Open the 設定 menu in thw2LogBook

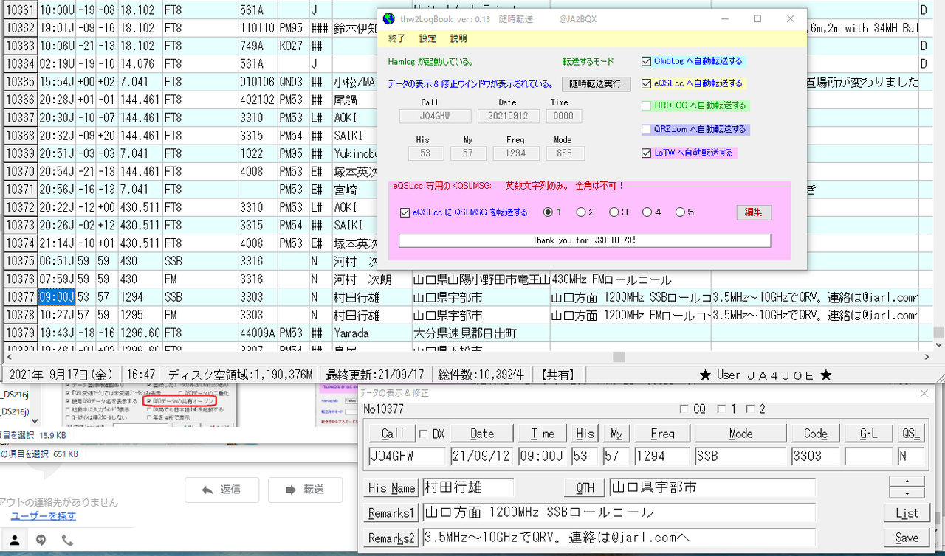click(x=427, y=38)
